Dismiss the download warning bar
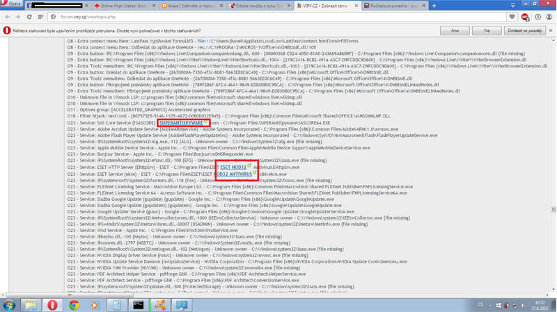 (551, 31)
